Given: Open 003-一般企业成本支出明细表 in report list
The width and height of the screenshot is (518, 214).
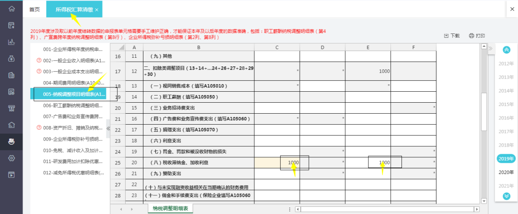Looking at the screenshot, I should click(73, 71).
